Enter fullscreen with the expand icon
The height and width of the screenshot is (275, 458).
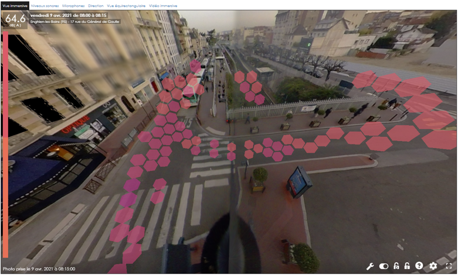pyautogui.click(x=449, y=266)
